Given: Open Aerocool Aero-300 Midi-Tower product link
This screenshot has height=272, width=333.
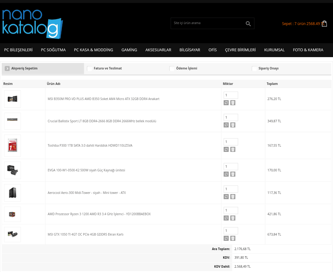Looking at the screenshot, I should (x=87, y=193).
